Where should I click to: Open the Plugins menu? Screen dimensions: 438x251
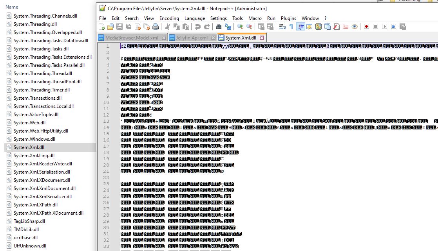[x=288, y=18]
